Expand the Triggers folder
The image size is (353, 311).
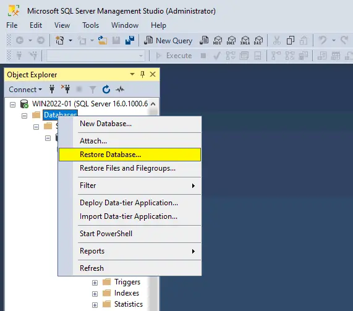(95, 283)
